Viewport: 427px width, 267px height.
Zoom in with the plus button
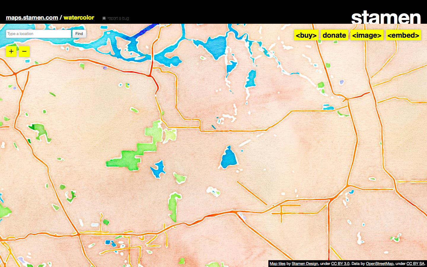11,51
